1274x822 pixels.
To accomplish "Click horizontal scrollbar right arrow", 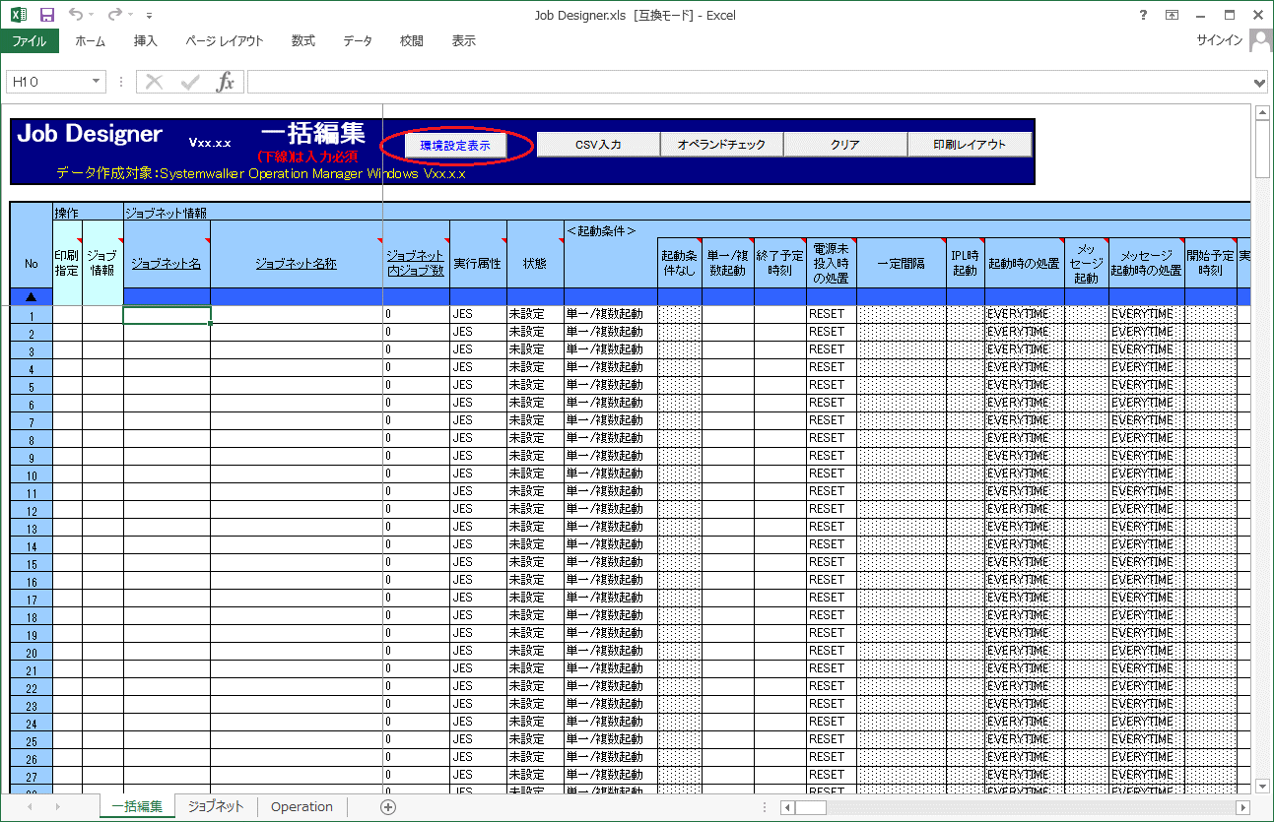I will (1243, 807).
